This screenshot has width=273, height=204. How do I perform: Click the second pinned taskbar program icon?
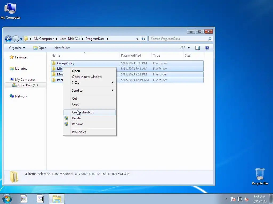coord(40,199)
